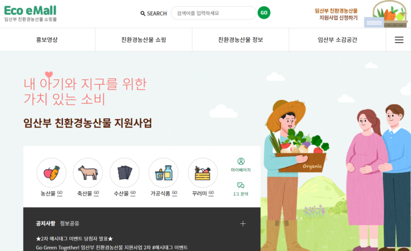
Task: Focus the 검색어를 입력하세요 search field
Action: 213,13
